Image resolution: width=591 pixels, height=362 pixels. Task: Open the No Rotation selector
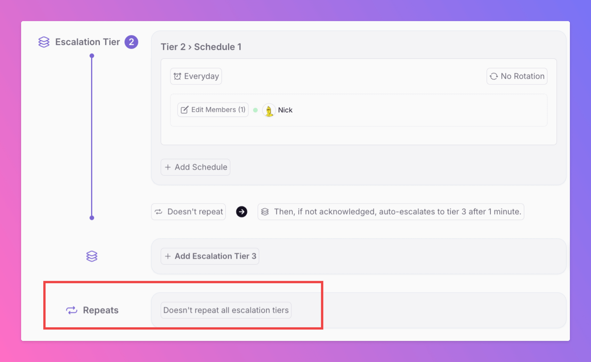point(517,76)
